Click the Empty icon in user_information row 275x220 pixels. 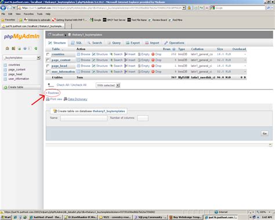click(139, 71)
